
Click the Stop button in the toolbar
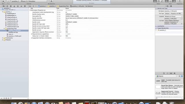coord(8,1)
